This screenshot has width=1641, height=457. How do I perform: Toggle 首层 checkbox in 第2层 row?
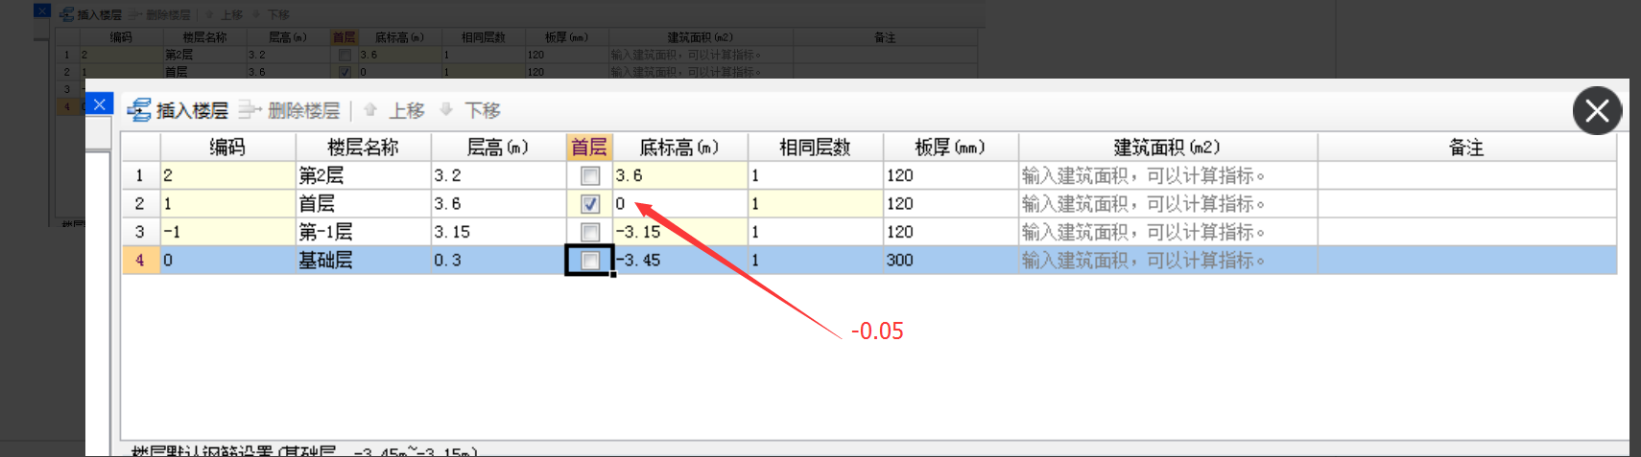click(x=590, y=176)
